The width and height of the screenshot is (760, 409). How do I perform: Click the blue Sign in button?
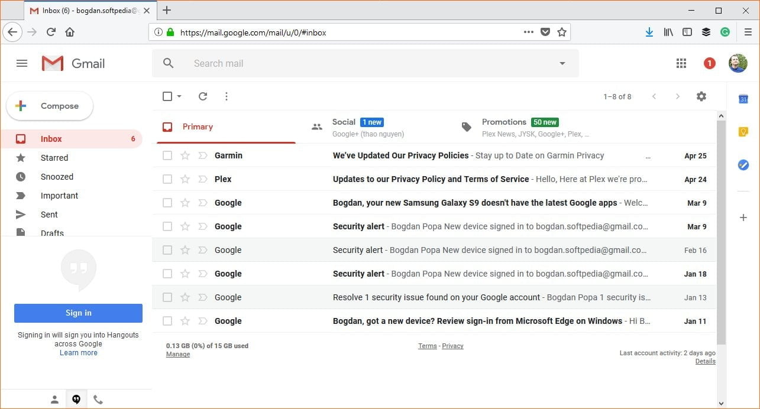pyautogui.click(x=78, y=313)
